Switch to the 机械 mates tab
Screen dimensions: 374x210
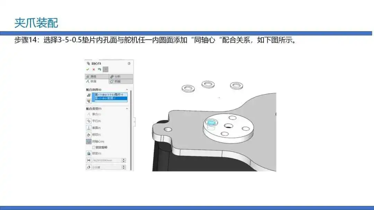coord(121,81)
